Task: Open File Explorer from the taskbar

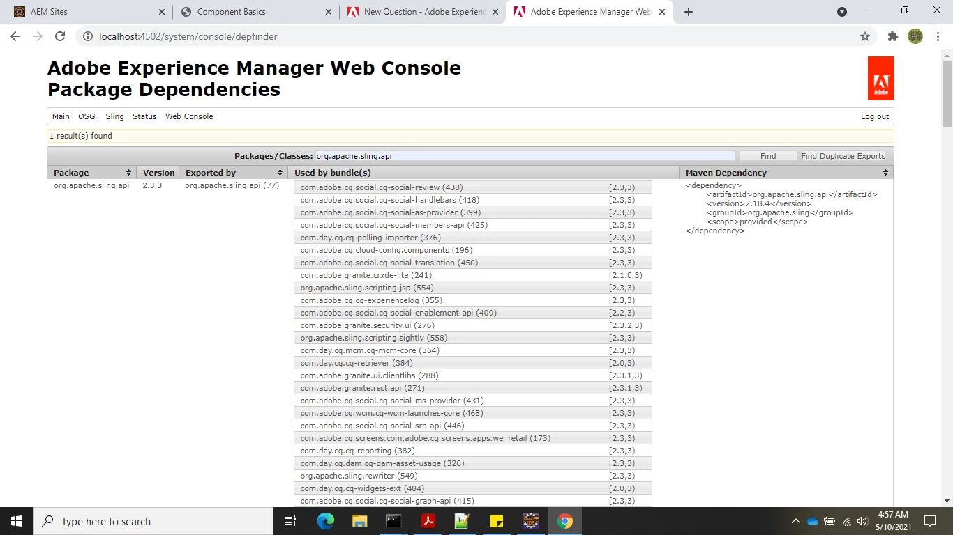Action: click(x=359, y=521)
